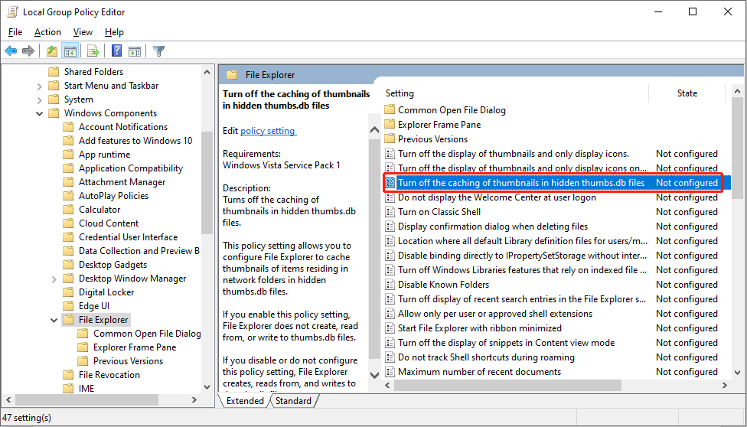Viewport: 747px width, 427px height.
Task: Select Application Compatibility in the tree
Action: [x=131, y=168]
